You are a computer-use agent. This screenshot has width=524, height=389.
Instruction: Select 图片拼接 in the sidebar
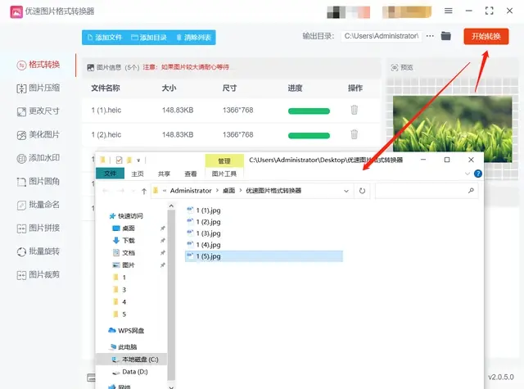38,228
